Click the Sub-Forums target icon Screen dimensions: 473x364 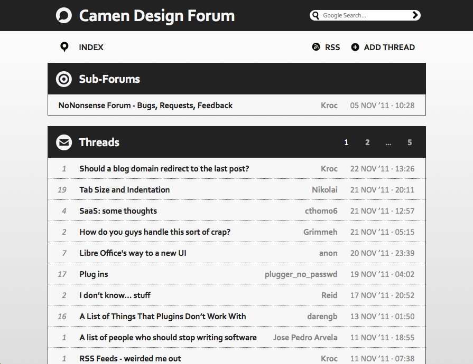[64, 79]
